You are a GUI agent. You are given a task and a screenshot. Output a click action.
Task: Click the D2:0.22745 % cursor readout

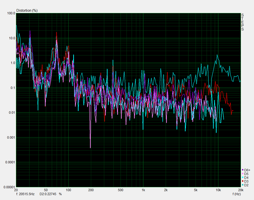click(x=51, y=194)
